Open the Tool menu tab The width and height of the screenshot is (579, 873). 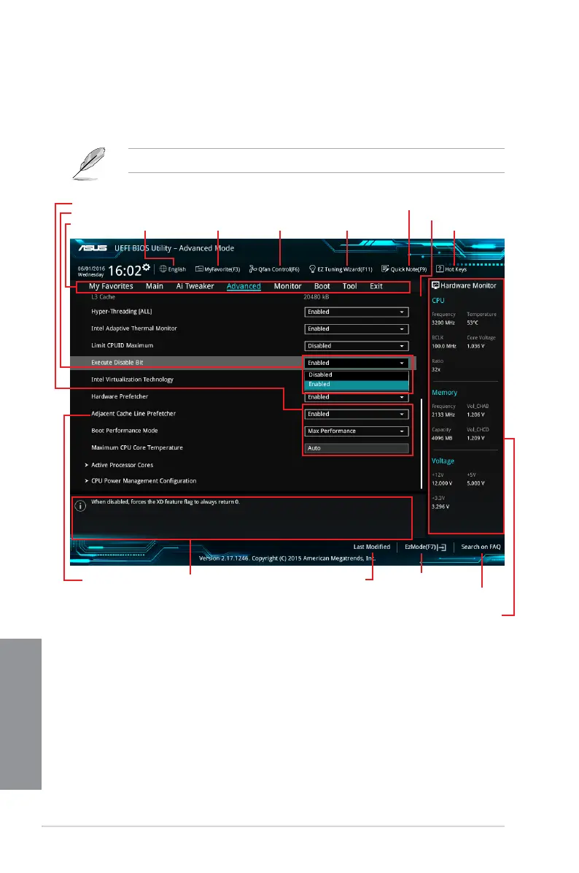click(x=350, y=286)
